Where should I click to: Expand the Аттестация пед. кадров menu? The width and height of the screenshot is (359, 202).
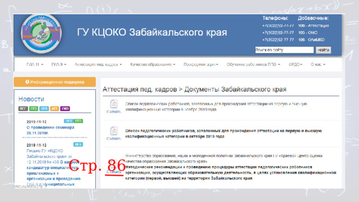(x=98, y=65)
